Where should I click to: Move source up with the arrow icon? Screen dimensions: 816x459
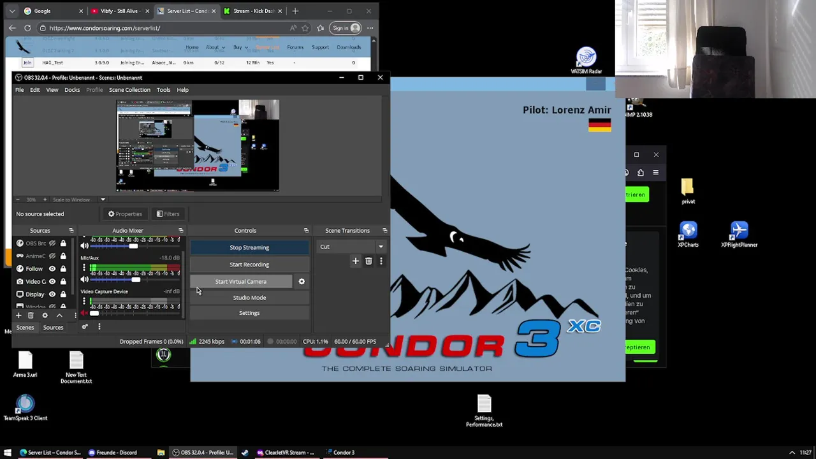click(59, 316)
